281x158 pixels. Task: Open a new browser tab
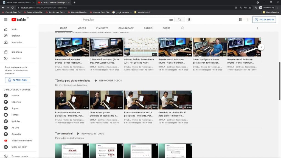(75, 2)
